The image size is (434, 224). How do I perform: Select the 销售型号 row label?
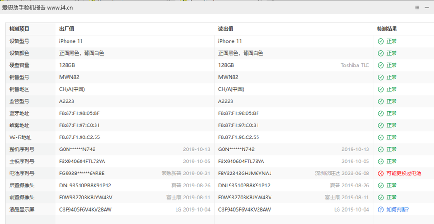(x=19, y=77)
